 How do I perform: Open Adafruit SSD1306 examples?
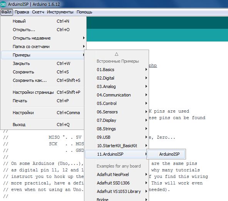tap(117, 183)
